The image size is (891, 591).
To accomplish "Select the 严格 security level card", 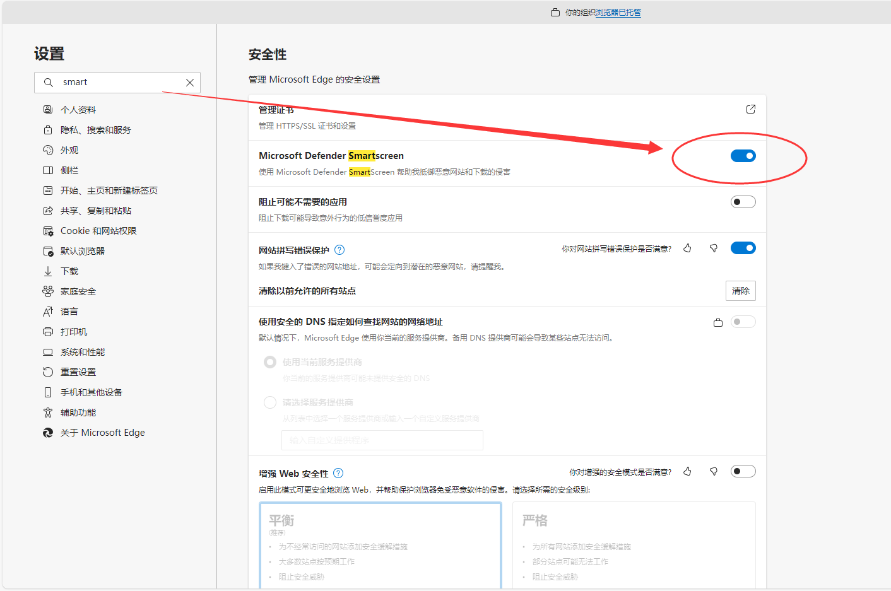I will 634,546.
